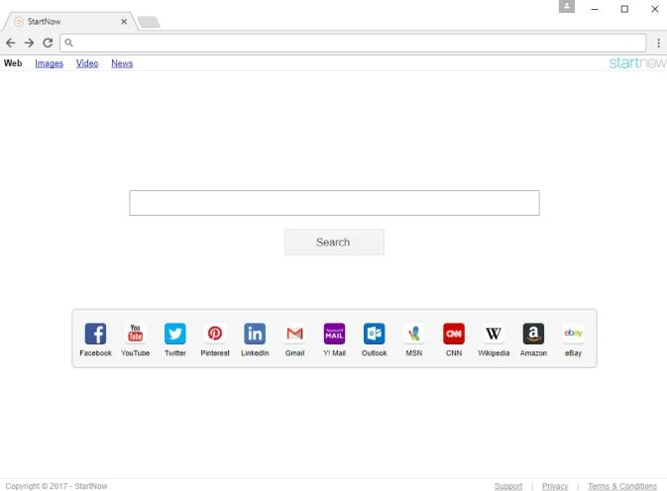The image size is (667, 491).
Task: Open the Pinterest shortcut icon
Action: tap(215, 334)
